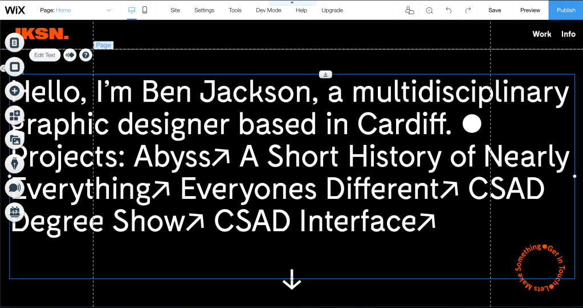583x308 pixels.
Task: Switch to desktop editor view
Action: (132, 10)
